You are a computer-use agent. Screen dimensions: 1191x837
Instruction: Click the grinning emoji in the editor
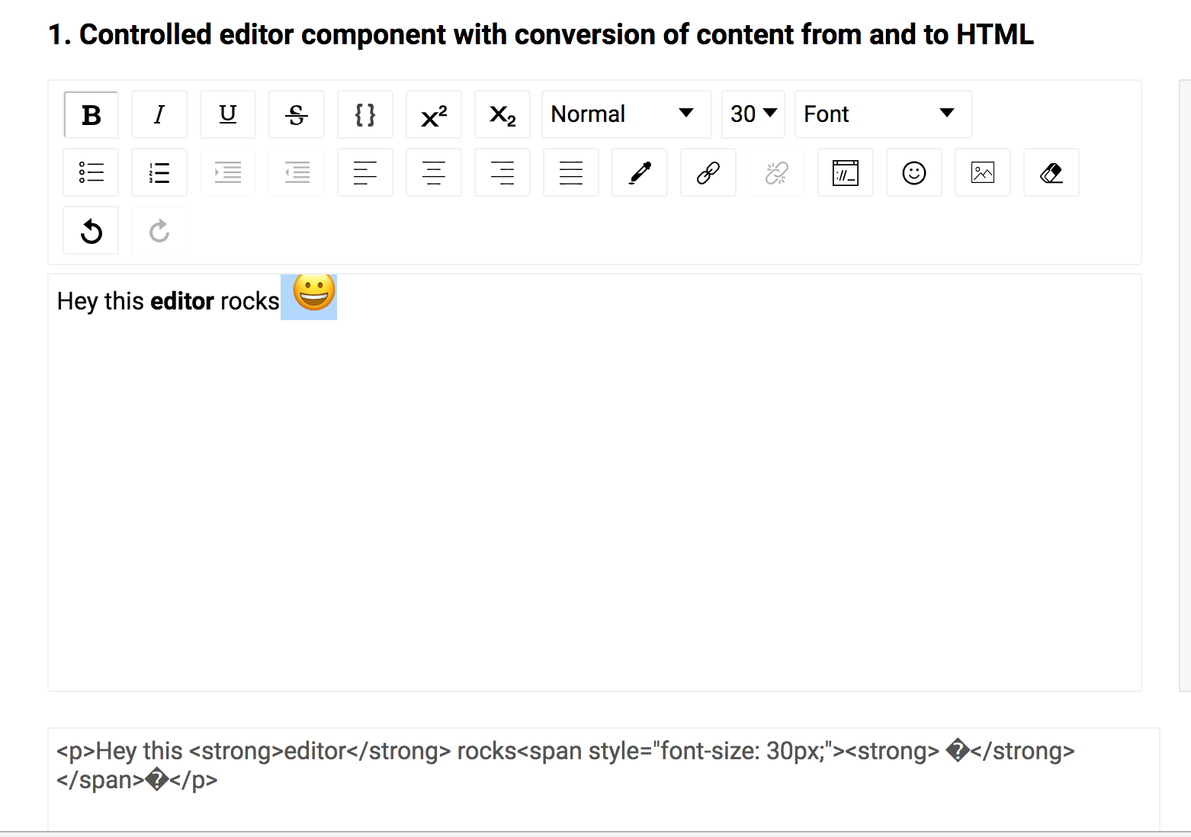(x=309, y=296)
